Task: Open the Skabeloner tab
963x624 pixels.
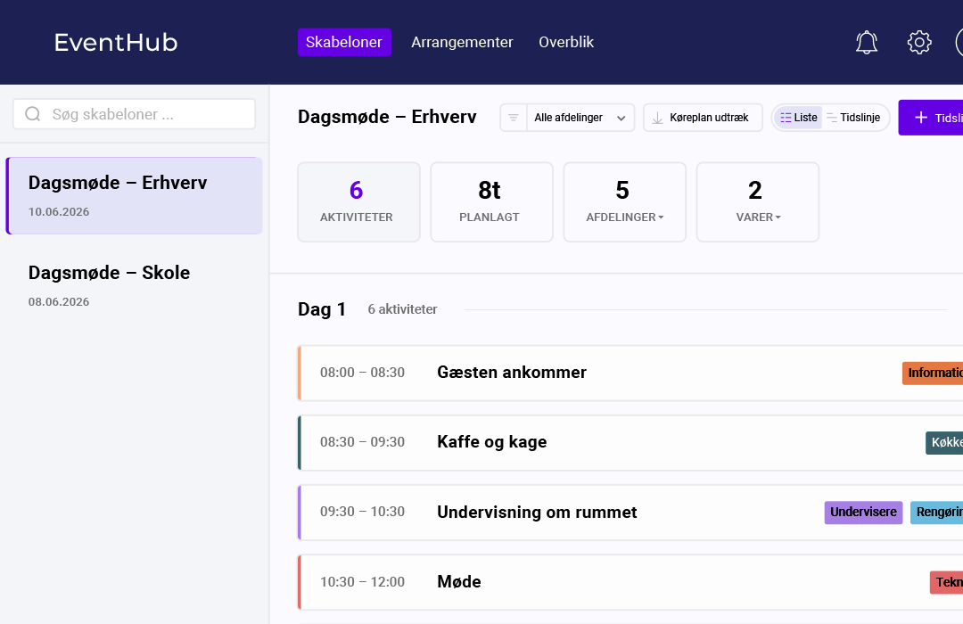Action: coord(344,43)
